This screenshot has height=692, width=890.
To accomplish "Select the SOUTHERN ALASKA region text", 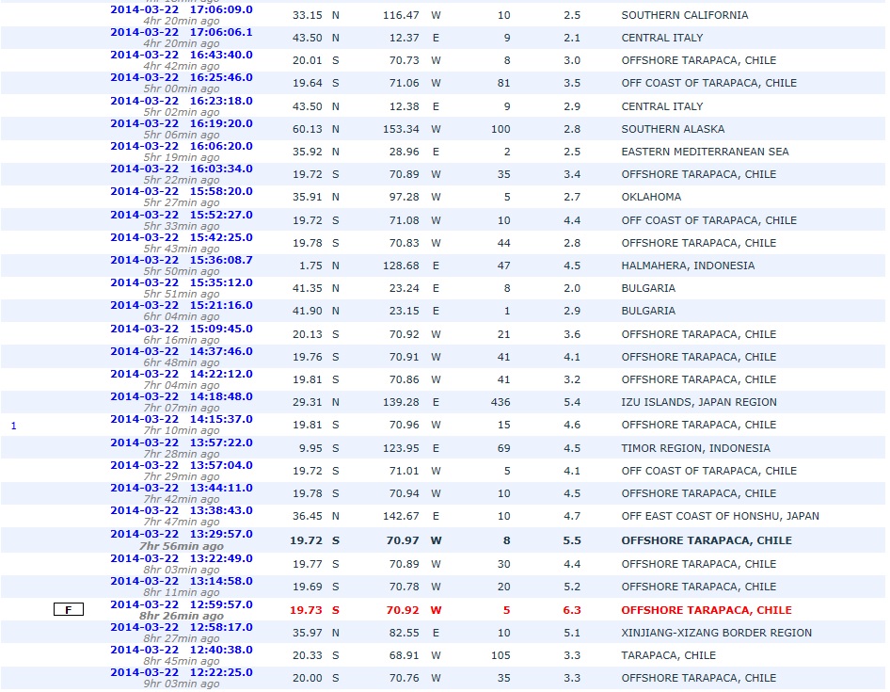I will [x=673, y=130].
